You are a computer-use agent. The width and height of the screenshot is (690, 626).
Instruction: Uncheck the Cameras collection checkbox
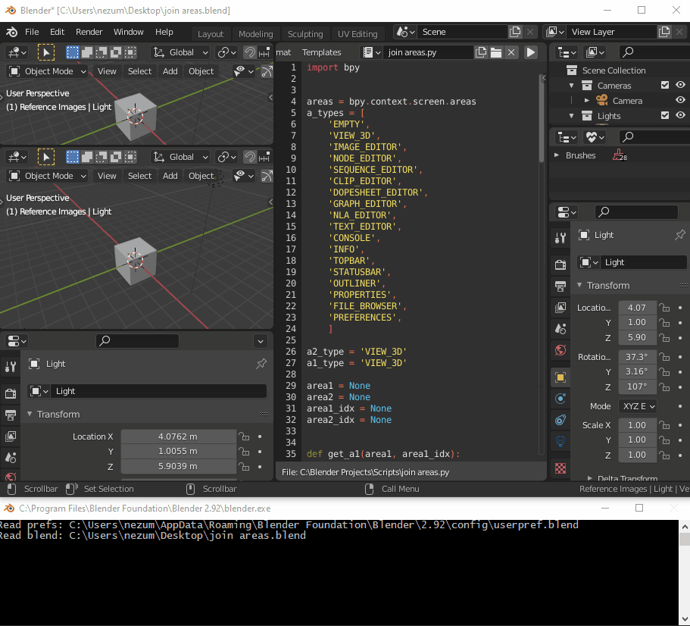coord(665,85)
